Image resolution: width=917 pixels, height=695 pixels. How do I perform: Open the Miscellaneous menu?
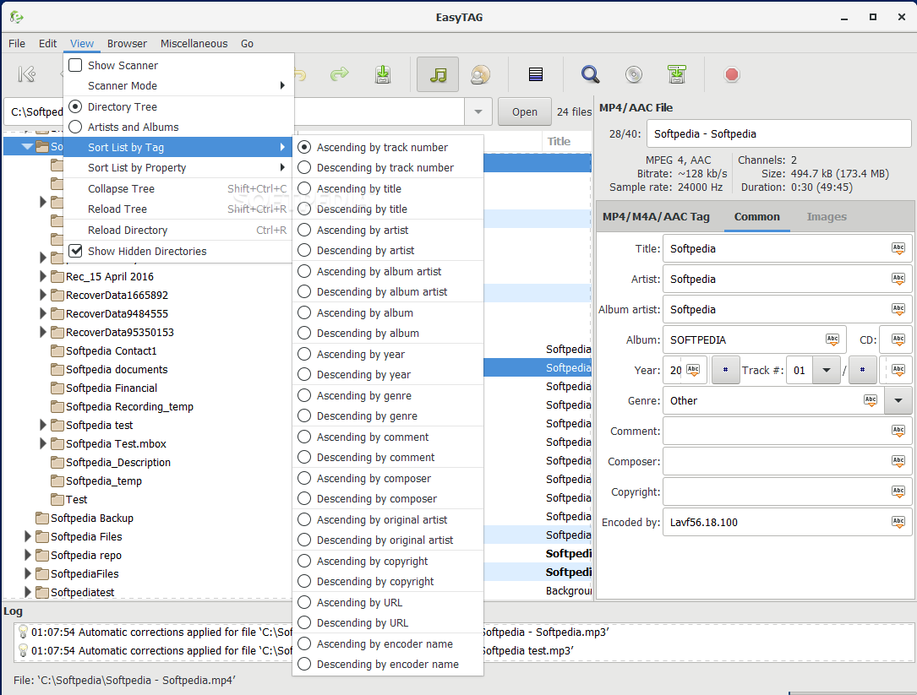(194, 43)
